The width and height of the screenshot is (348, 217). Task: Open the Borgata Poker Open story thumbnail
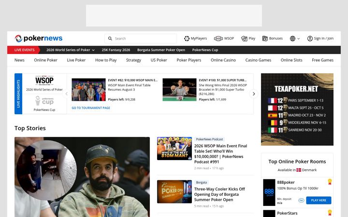(174, 191)
